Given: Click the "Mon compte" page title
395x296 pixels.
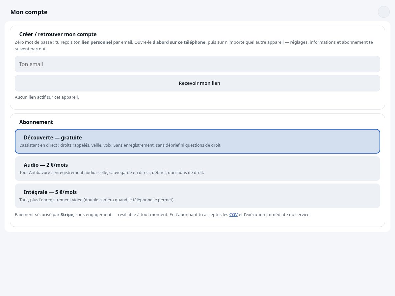Looking at the screenshot, I should pyautogui.click(x=29, y=12).
